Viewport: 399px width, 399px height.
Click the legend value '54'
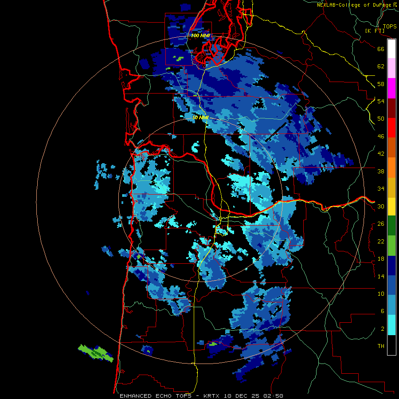click(381, 101)
